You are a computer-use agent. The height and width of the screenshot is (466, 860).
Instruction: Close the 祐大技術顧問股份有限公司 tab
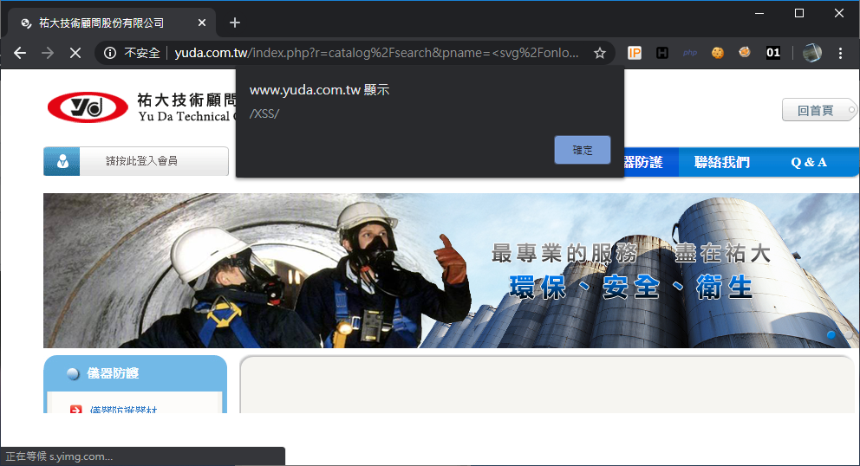click(x=202, y=23)
